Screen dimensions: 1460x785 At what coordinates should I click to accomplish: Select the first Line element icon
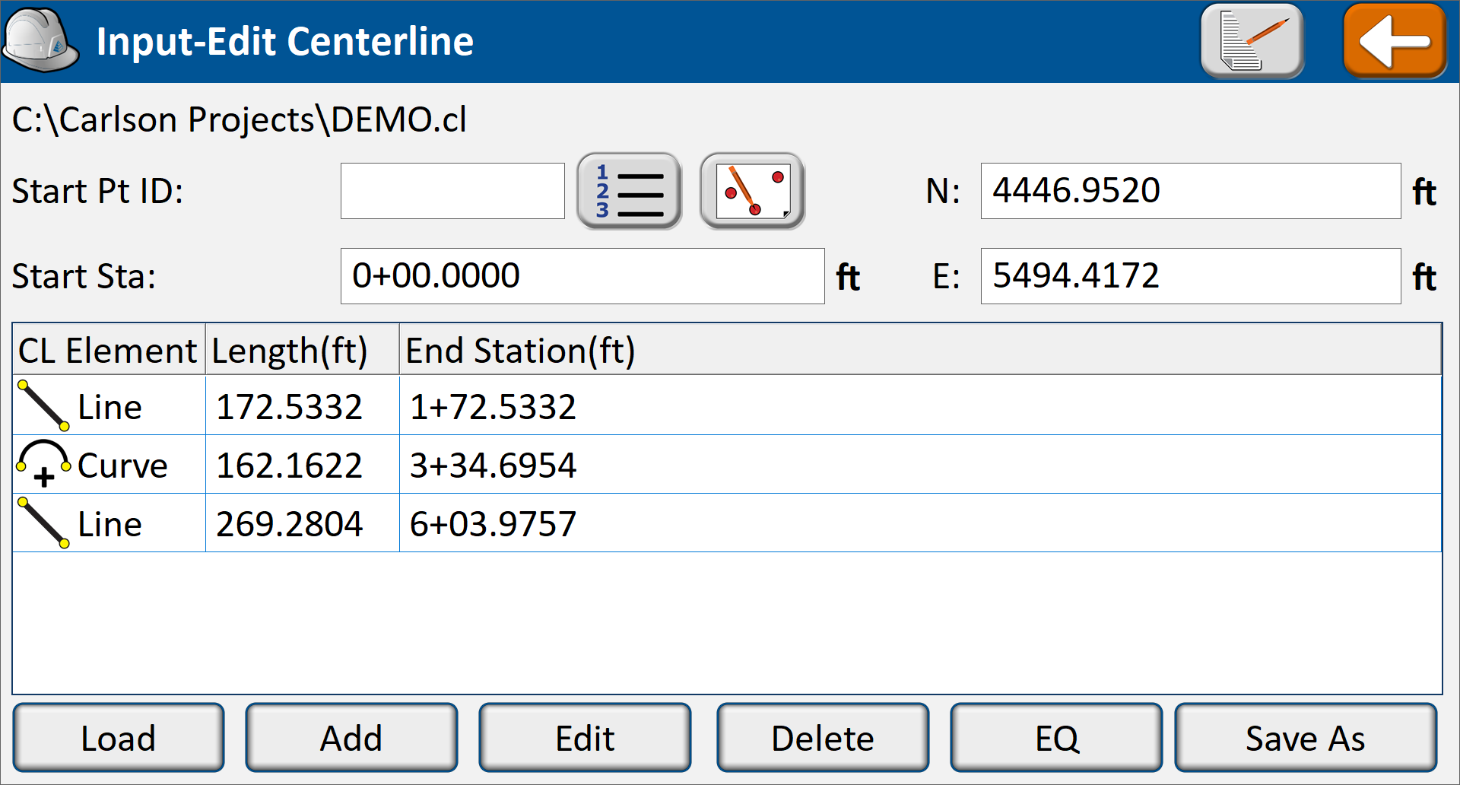pyautogui.click(x=43, y=405)
